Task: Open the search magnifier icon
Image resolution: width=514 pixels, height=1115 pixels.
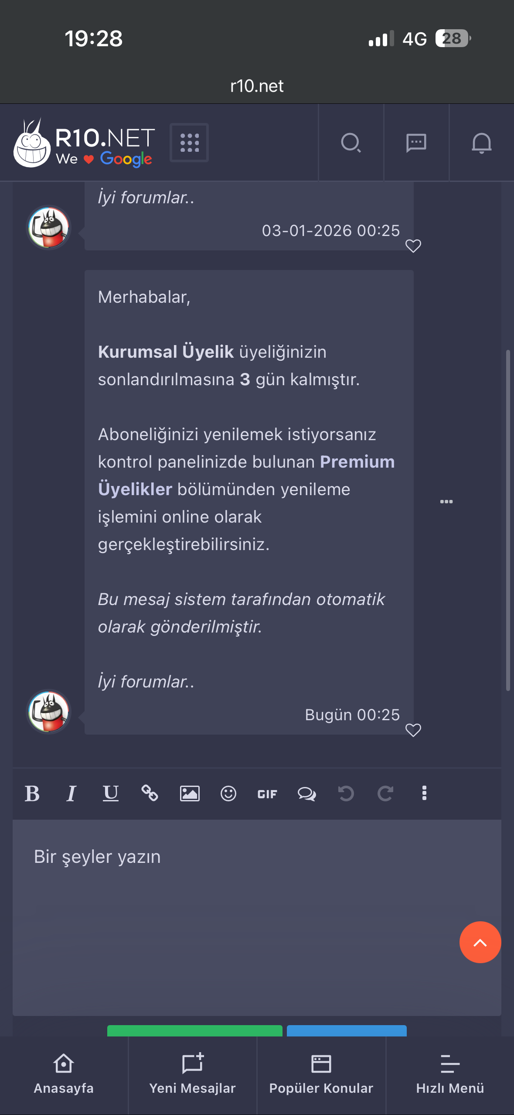Action: point(351,143)
